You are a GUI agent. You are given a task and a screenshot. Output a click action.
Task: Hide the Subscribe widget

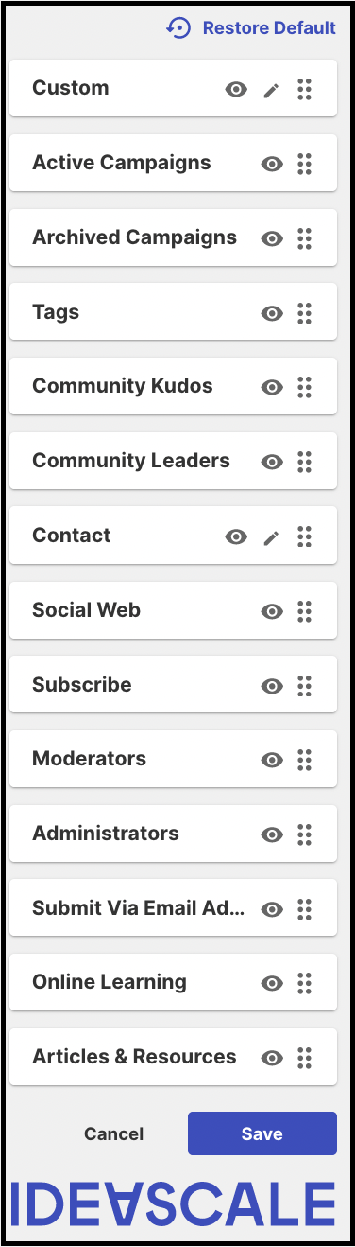point(272,686)
